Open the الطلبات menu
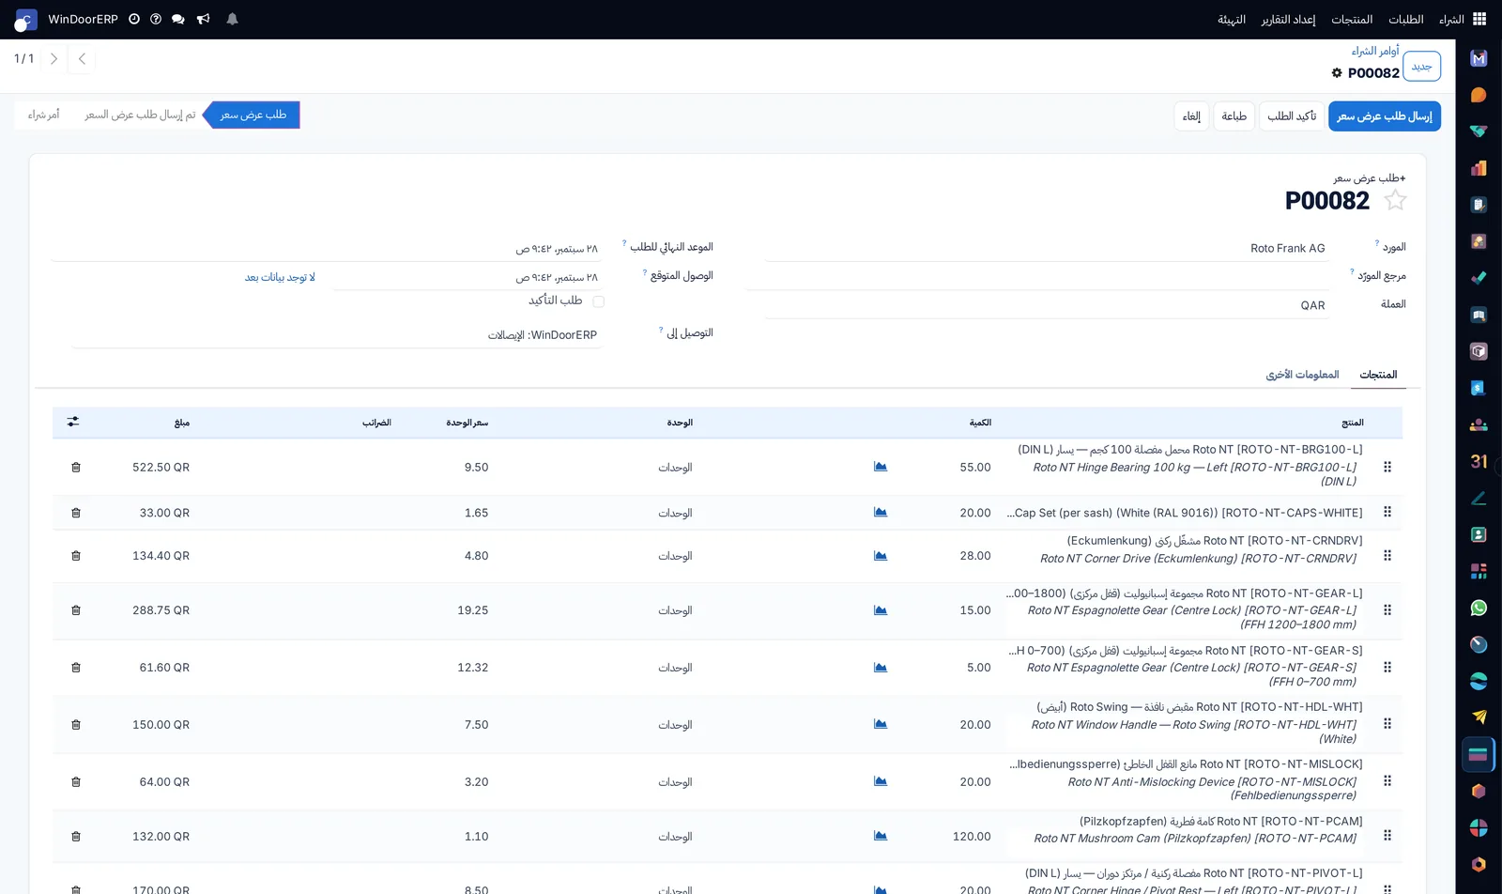 (1406, 19)
